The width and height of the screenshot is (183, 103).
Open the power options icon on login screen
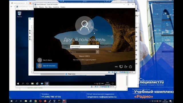[130, 67]
